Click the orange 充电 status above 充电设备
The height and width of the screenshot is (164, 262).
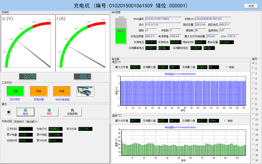(x=38, y=91)
